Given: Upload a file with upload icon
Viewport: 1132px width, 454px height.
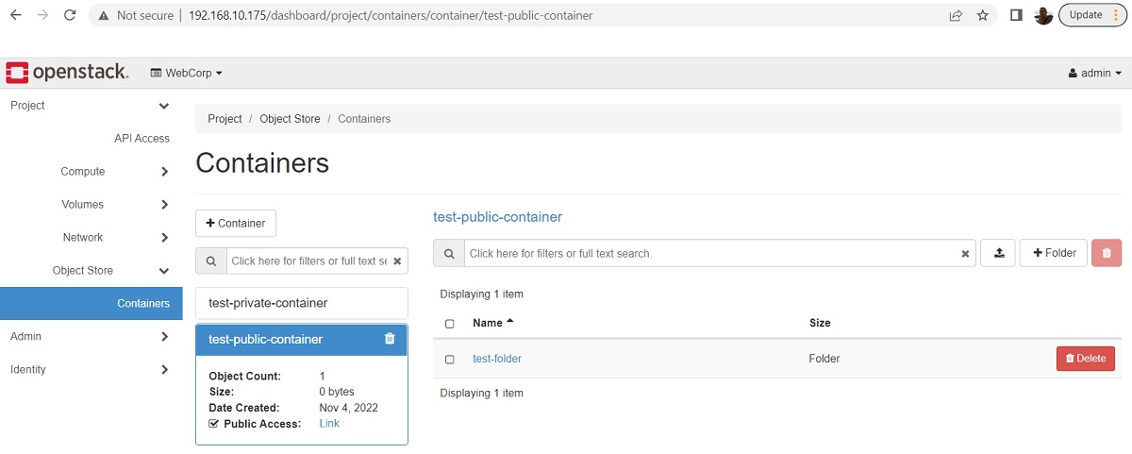Looking at the screenshot, I should click(999, 253).
